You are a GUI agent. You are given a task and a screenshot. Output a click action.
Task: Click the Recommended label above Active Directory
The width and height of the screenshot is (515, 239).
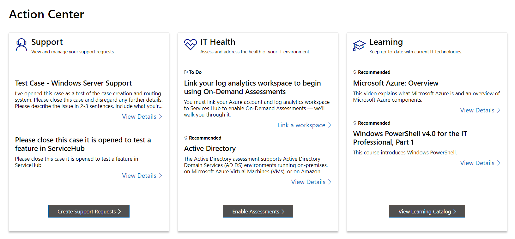point(205,138)
